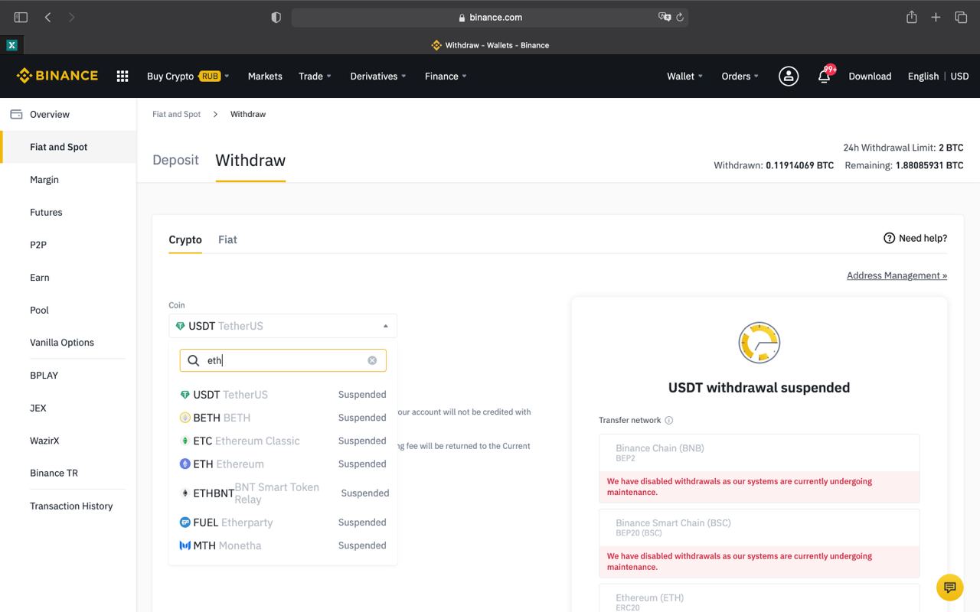Viewport: 980px width, 612px height.
Task: Change the USD currency setting
Action: click(x=959, y=76)
